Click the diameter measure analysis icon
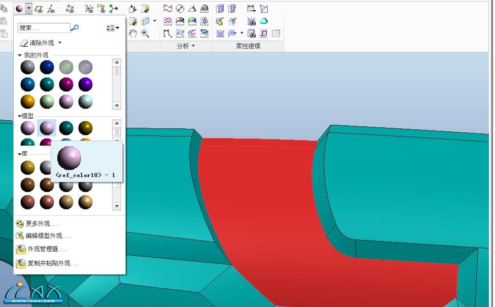 click(x=180, y=9)
